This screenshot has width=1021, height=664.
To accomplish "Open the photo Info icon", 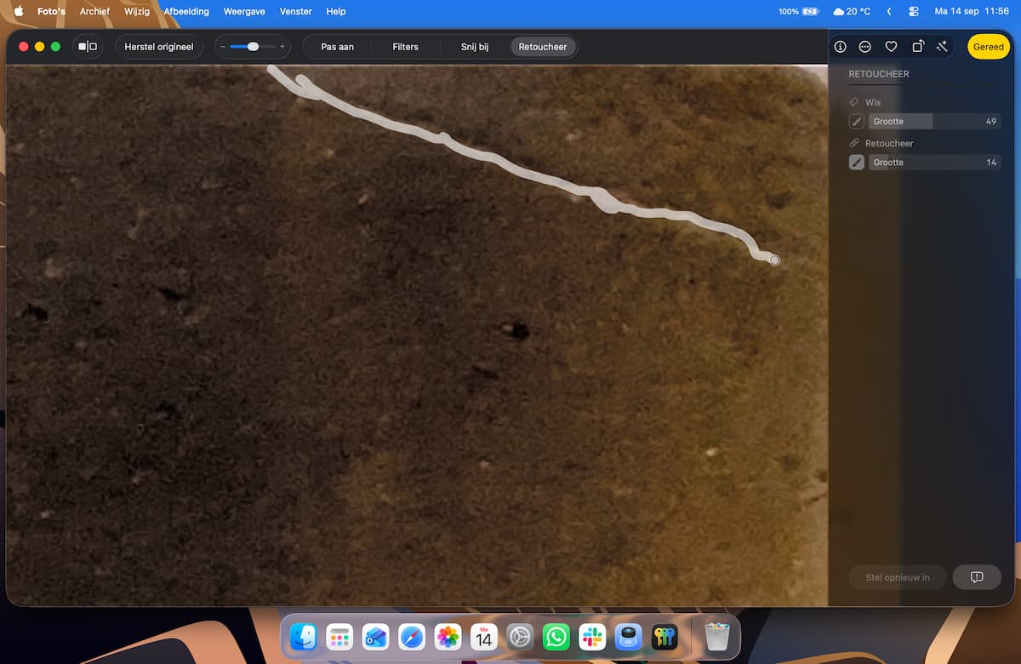I will [x=840, y=47].
